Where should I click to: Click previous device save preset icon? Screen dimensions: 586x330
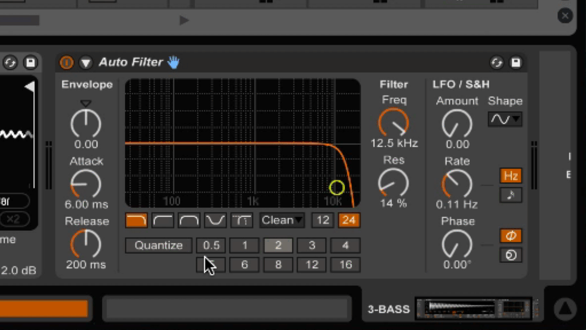tap(30, 62)
